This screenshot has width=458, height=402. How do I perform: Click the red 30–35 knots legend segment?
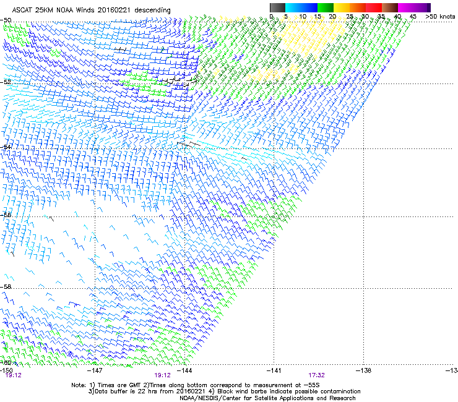click(x=374, y=7)
